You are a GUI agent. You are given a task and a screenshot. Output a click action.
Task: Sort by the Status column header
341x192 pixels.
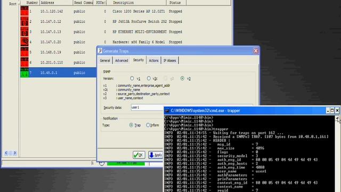[176, 3]
